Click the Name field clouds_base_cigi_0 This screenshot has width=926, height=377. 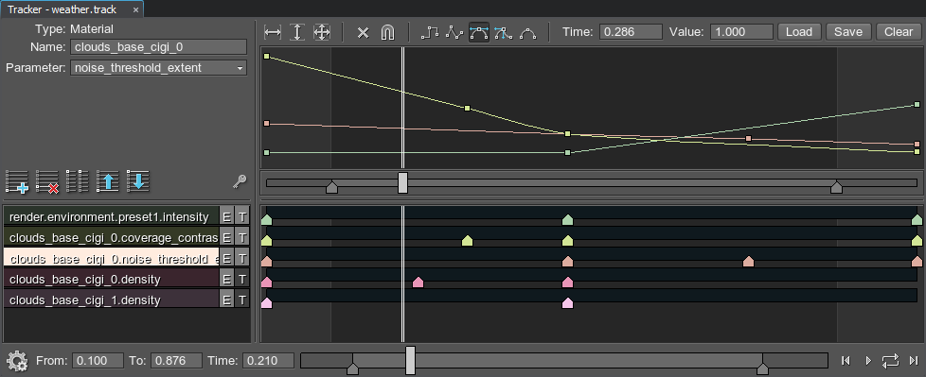click(158, 47)
